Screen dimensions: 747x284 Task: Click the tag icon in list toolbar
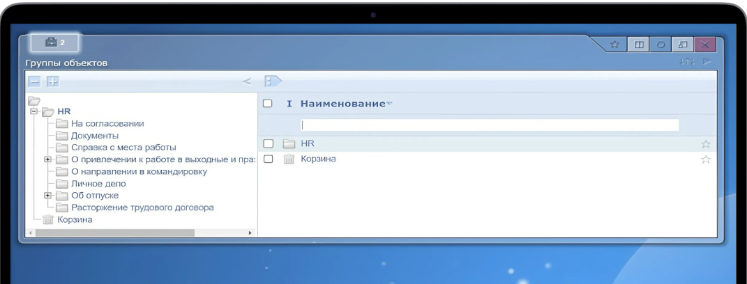[273, 81]
